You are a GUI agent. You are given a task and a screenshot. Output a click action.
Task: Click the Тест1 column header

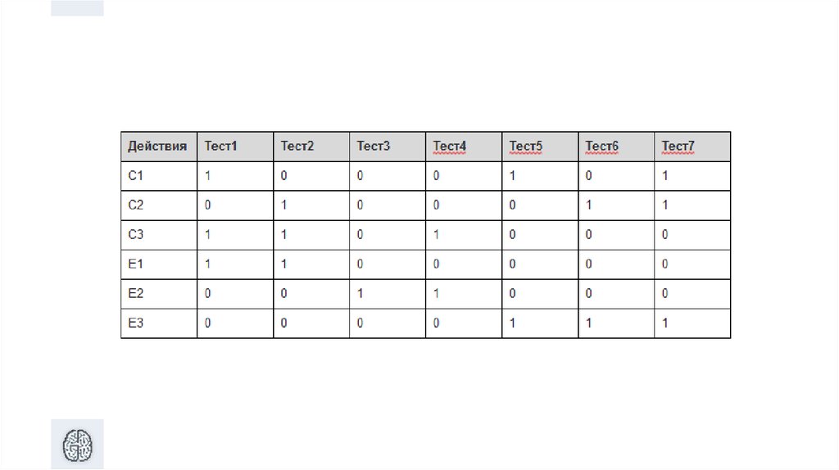(x=220, y=147)
